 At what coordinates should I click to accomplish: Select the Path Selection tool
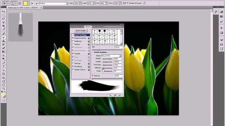4,70
